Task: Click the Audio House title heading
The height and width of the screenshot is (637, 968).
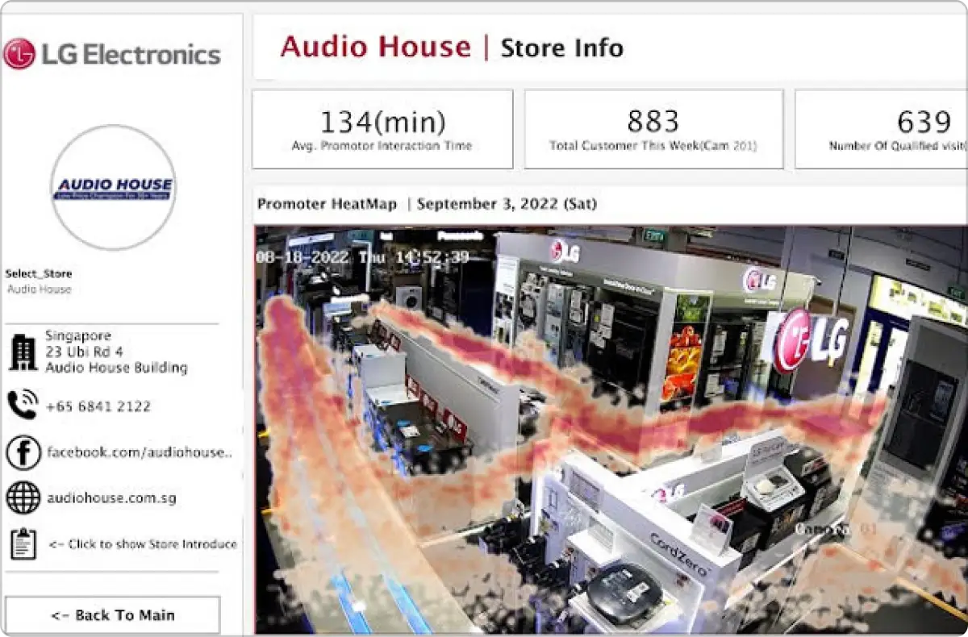Action: [x=376, y=46]
